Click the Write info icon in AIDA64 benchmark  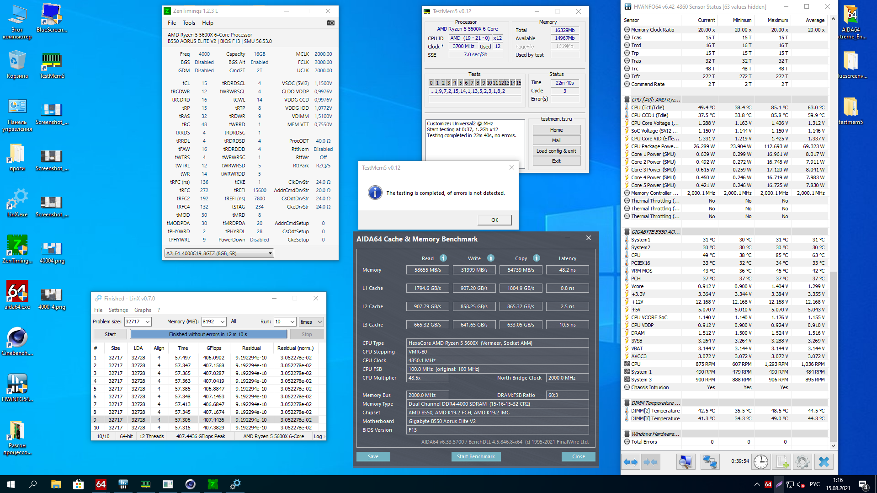click(x=491, y=258)
